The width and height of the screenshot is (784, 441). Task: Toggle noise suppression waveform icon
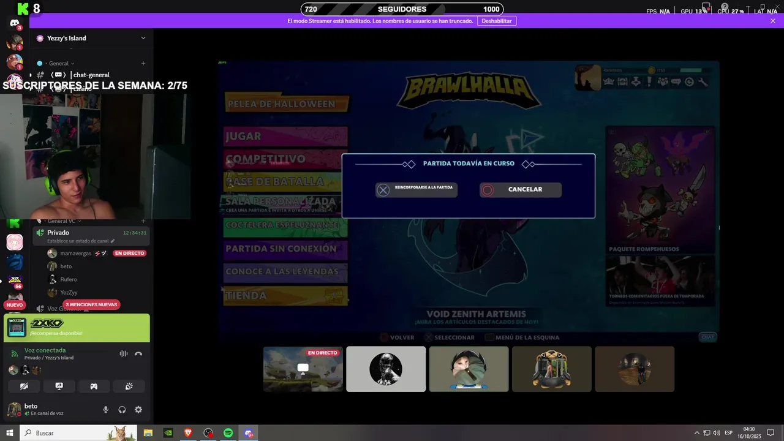click(124, 353)
